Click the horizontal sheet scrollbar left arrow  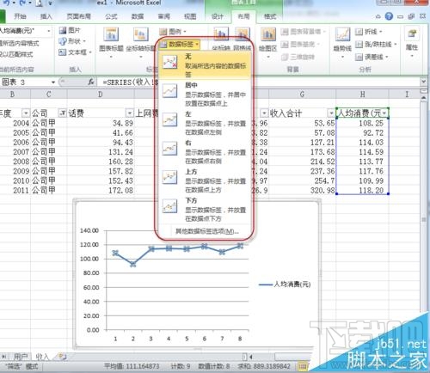(250, 357)
